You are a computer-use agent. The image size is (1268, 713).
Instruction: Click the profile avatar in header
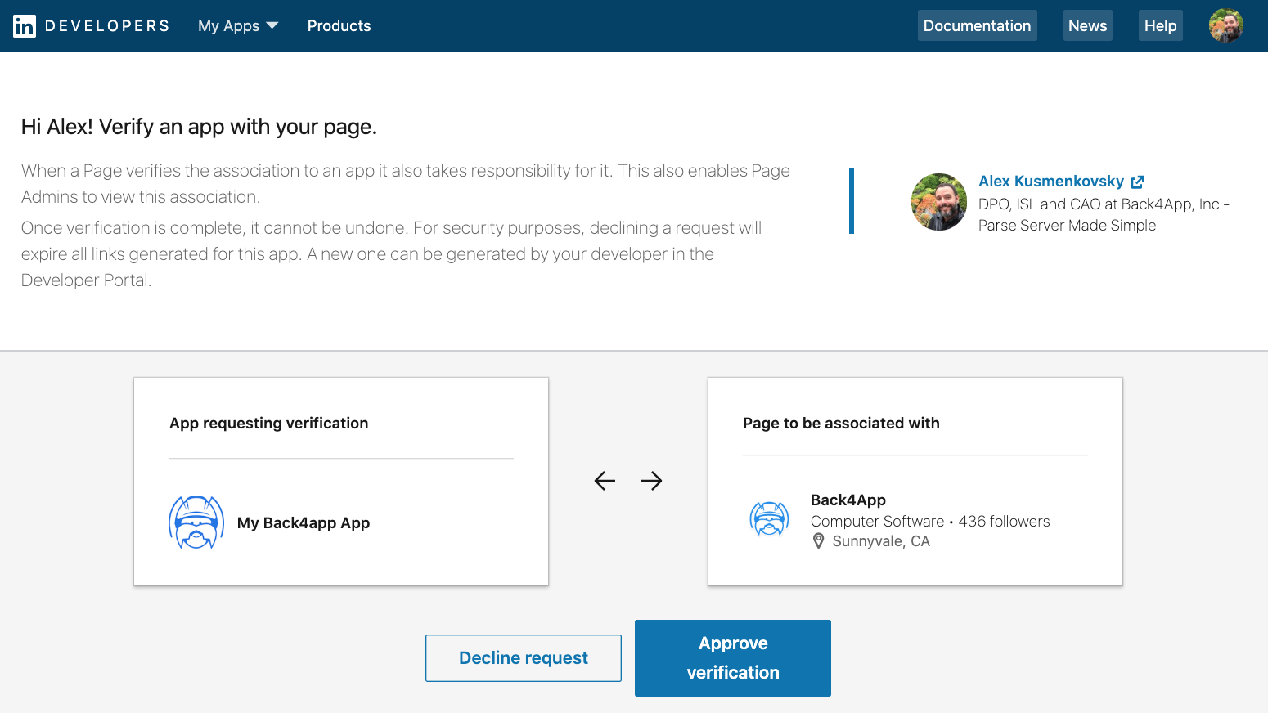pyautogui.click(x=1225, y=25)
